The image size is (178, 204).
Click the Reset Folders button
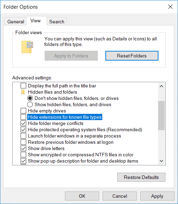132,56
